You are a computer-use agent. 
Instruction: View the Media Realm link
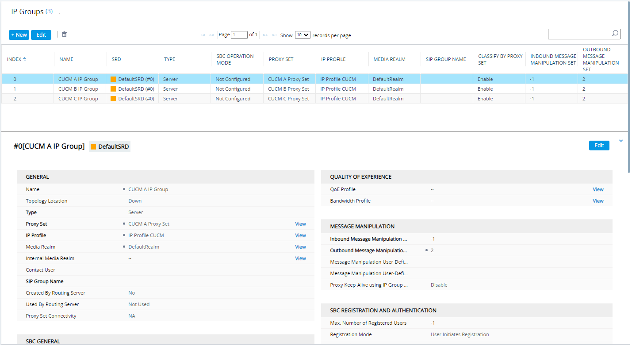point(300,247)
